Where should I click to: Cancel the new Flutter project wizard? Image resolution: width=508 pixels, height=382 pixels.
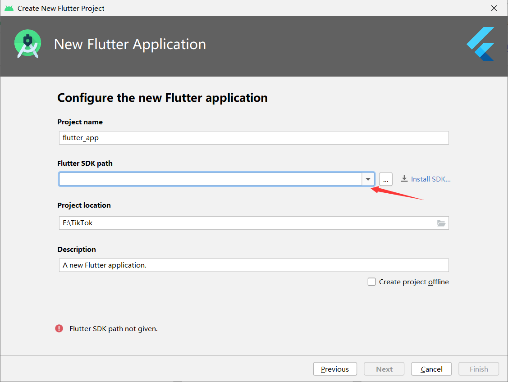(431, 369)
